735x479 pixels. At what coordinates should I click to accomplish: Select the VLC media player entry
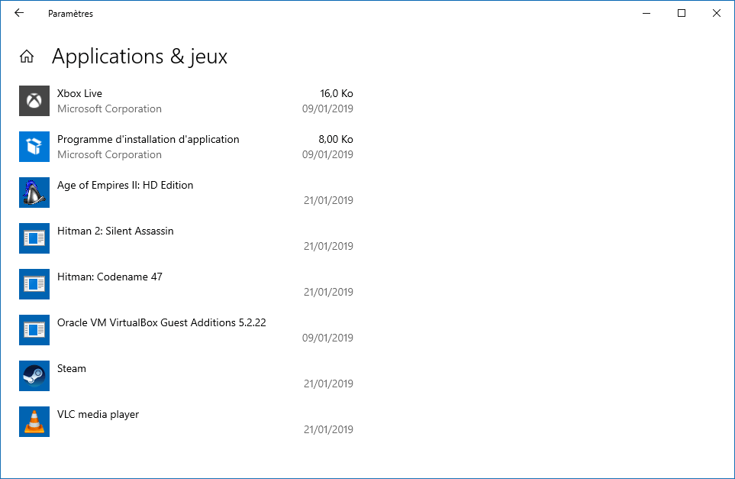click(x=186, y=422)
